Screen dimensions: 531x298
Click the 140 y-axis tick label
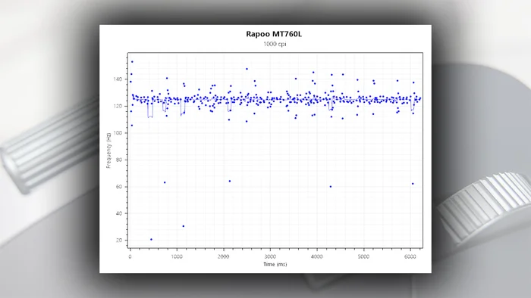[118, 79]
